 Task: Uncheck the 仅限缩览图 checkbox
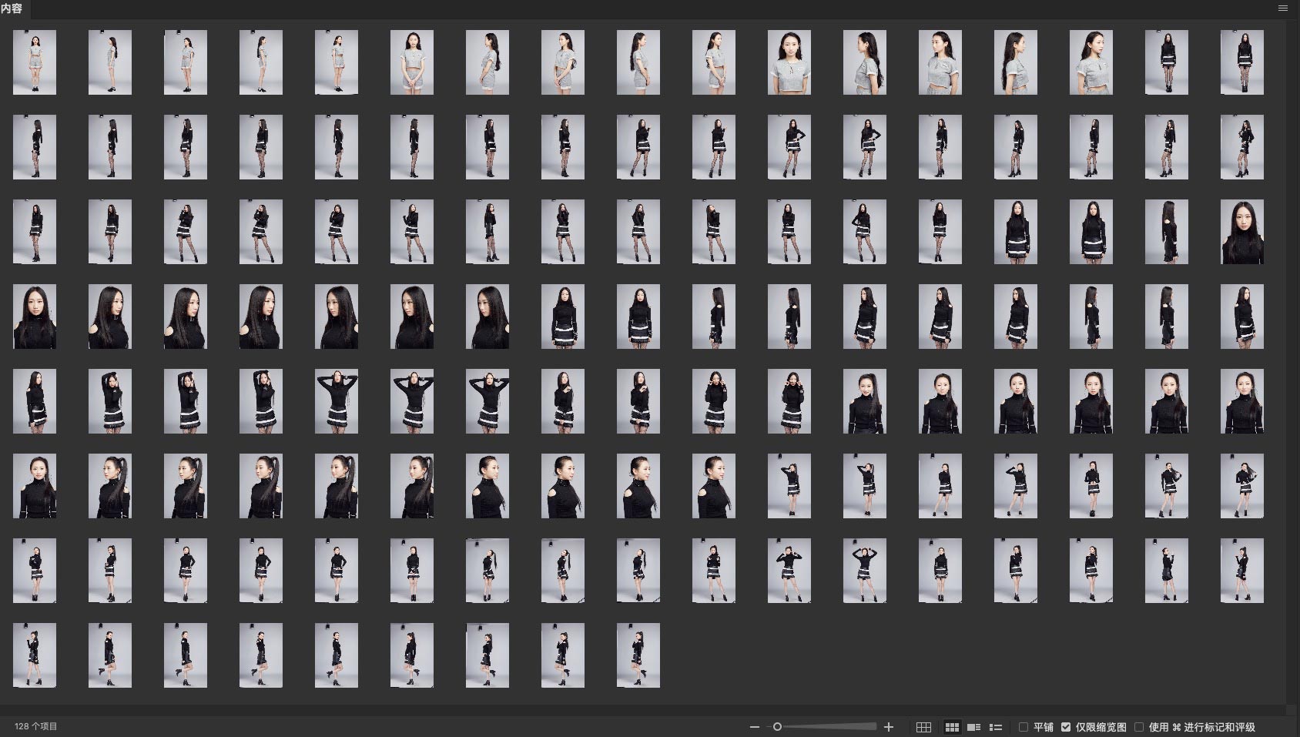point(1066,727)
